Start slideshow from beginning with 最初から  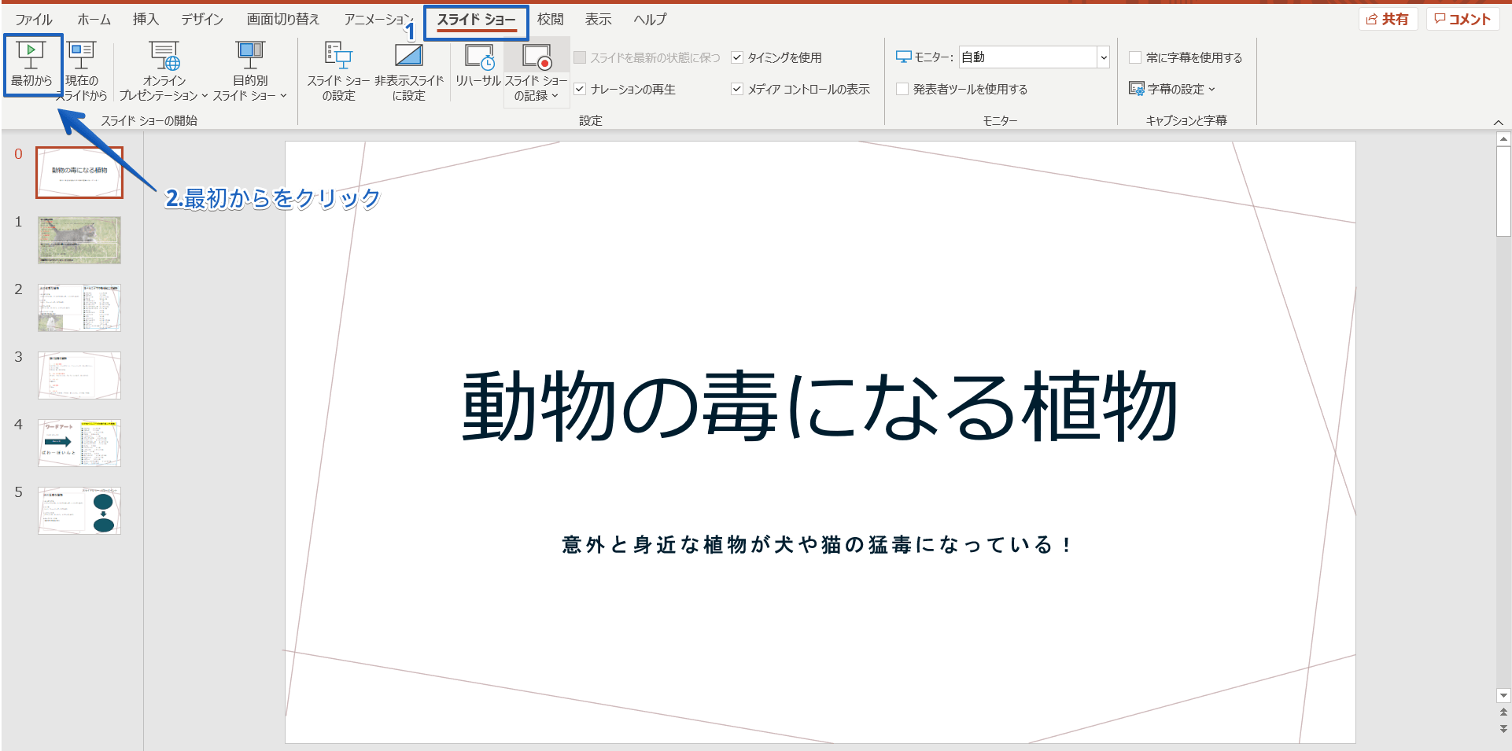(x=31, y=67)
